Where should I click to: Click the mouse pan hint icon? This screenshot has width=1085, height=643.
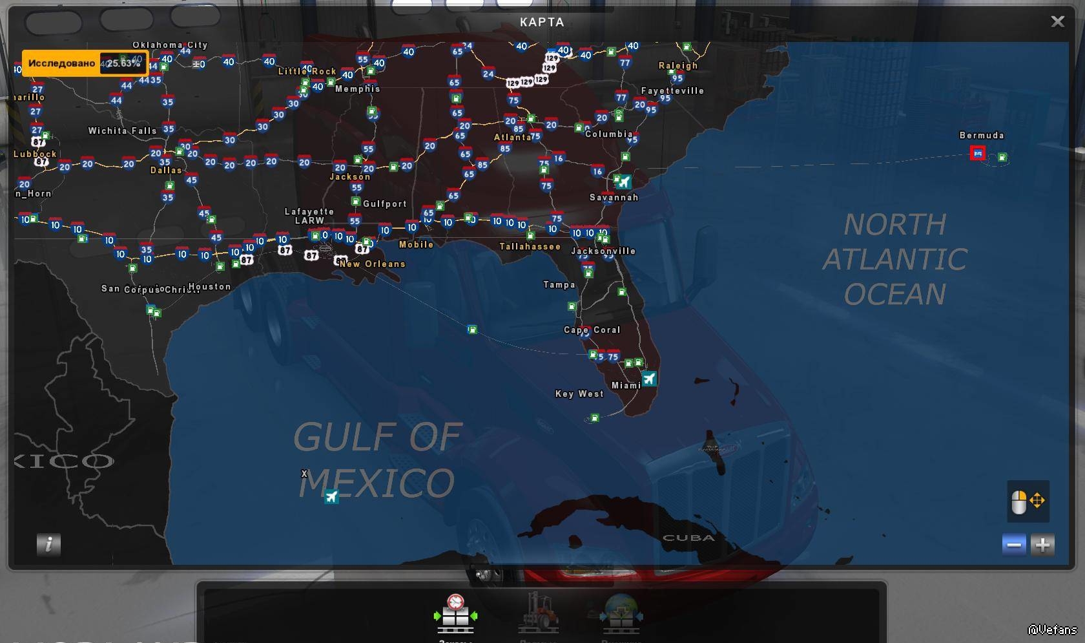[x=1028, y=501]
